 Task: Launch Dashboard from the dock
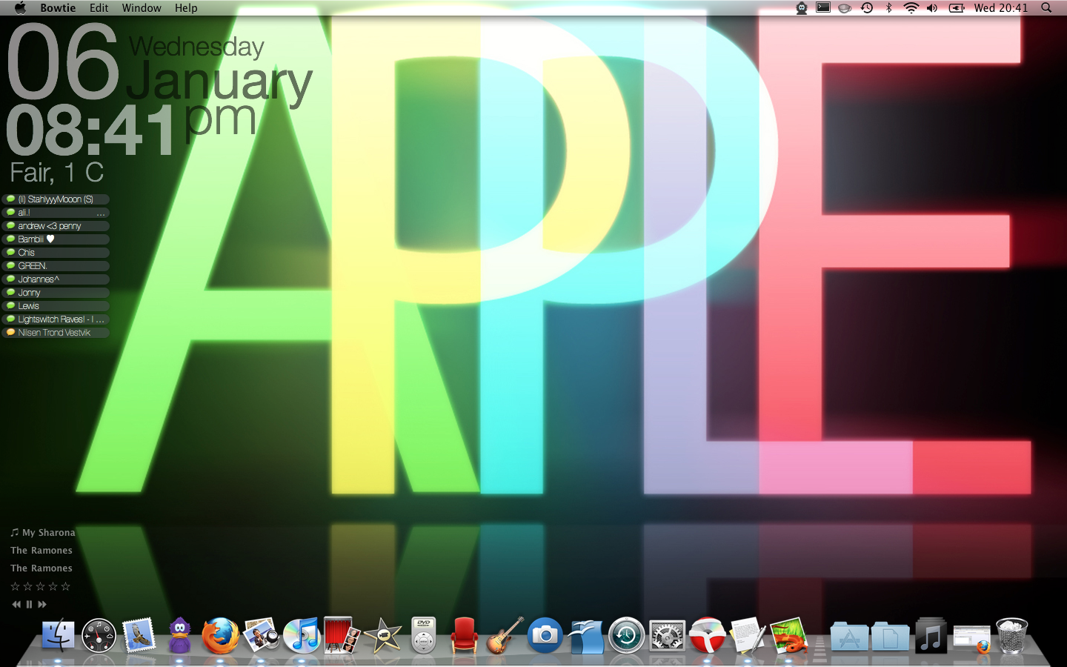[99, 635]
